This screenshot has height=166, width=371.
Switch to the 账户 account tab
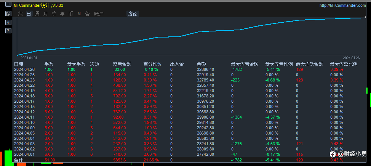coord(99,14)
